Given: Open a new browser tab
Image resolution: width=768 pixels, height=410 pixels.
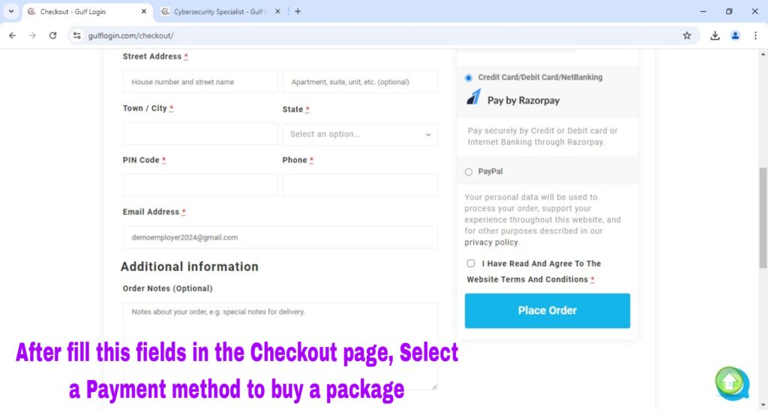Looking at the screenshot, I should pyautogui.click(x=298, y=11).
